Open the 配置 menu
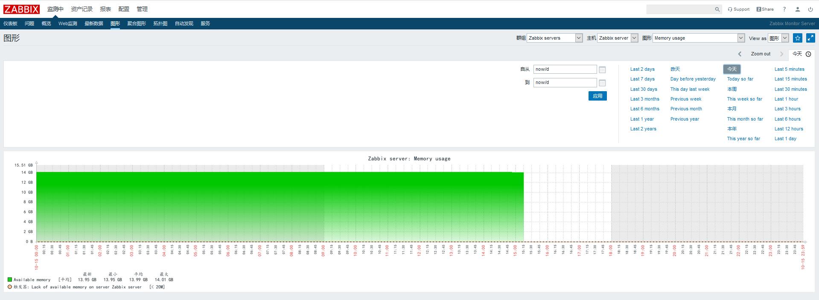This screenshot has width=819, height=300. click(x=124, y=9)
